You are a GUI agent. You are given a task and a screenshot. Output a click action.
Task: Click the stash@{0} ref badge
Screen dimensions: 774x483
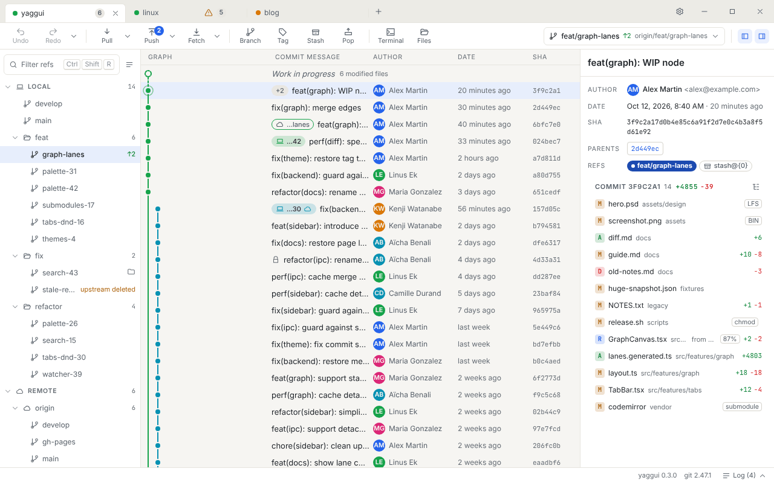(x=726, y=165)
